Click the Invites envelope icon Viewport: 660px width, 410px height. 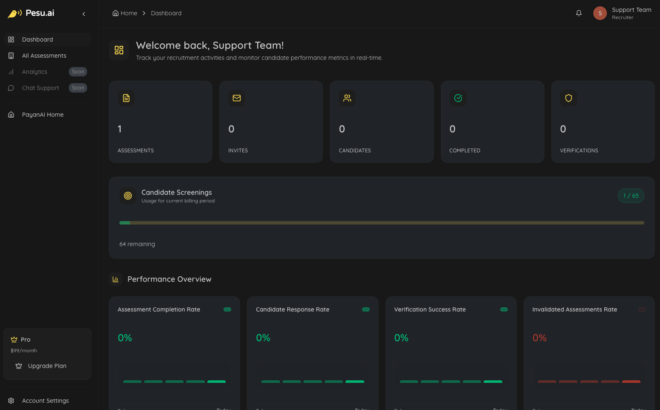point(237,98)
